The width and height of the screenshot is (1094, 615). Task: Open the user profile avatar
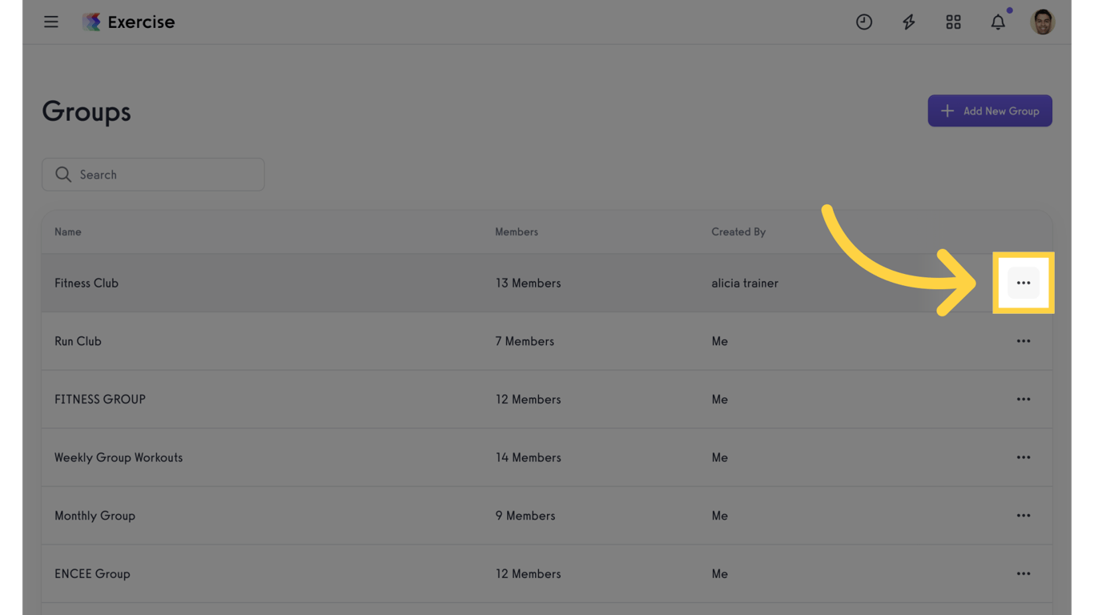[1042, 22]
